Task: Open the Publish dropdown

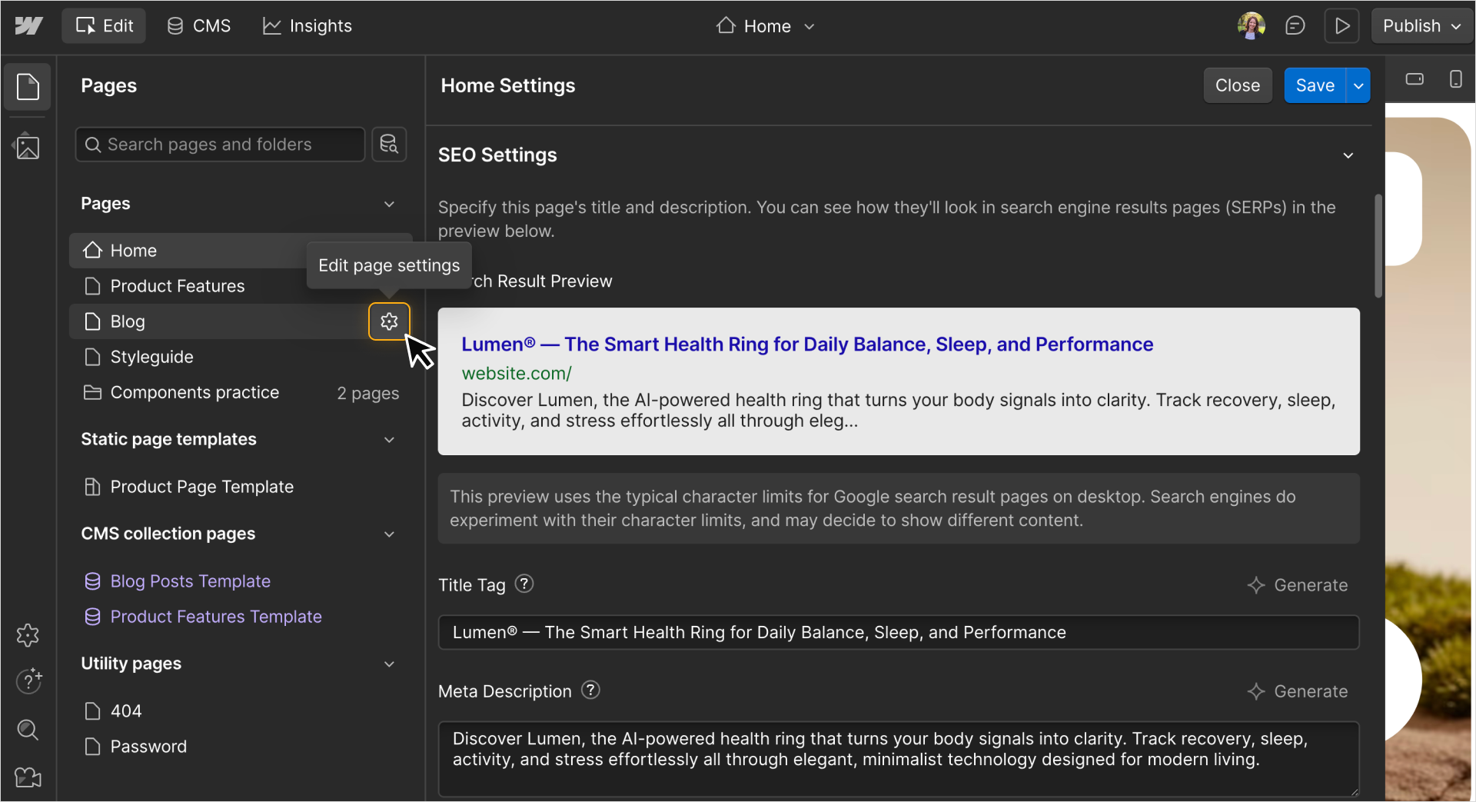Action: coord(1421,26)
